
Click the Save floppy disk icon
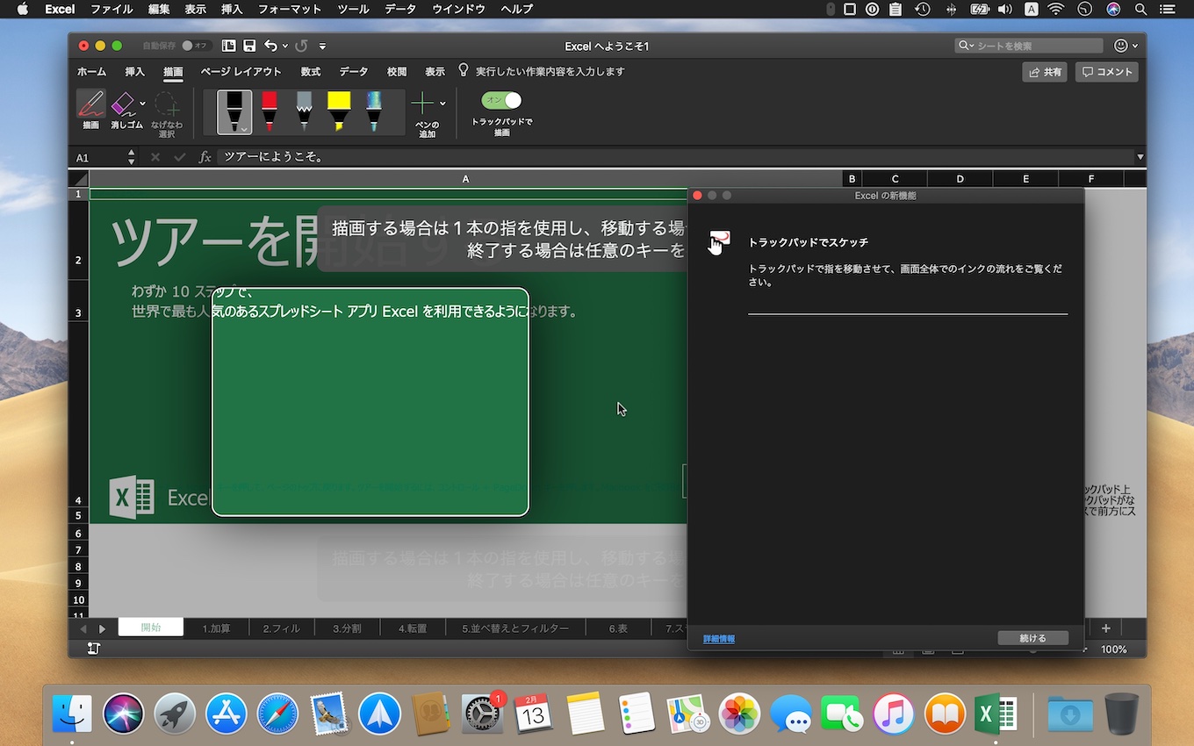[x=249, y=46]
